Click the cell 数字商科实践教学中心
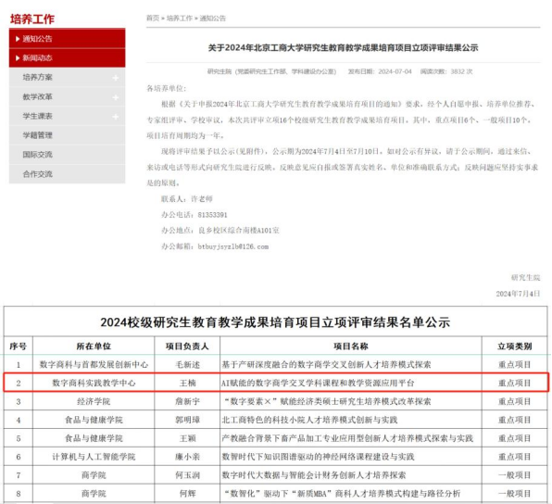 [x=94, y=383]
